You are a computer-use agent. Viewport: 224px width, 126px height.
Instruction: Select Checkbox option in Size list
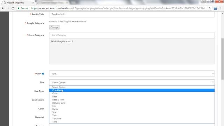[x=132, y=90]
